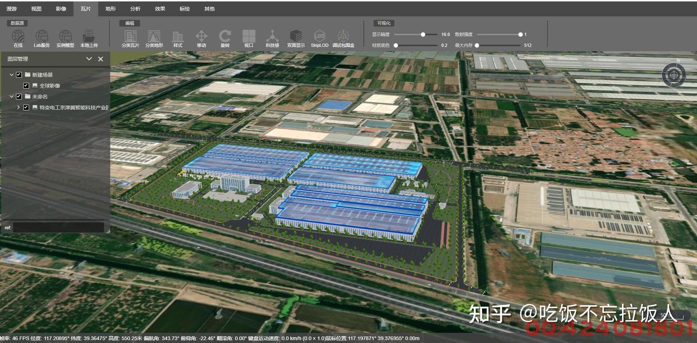This screenshot has width=697, height=343.
Task: Collapse the 新建场景 tree node
Action: (12, 75)
